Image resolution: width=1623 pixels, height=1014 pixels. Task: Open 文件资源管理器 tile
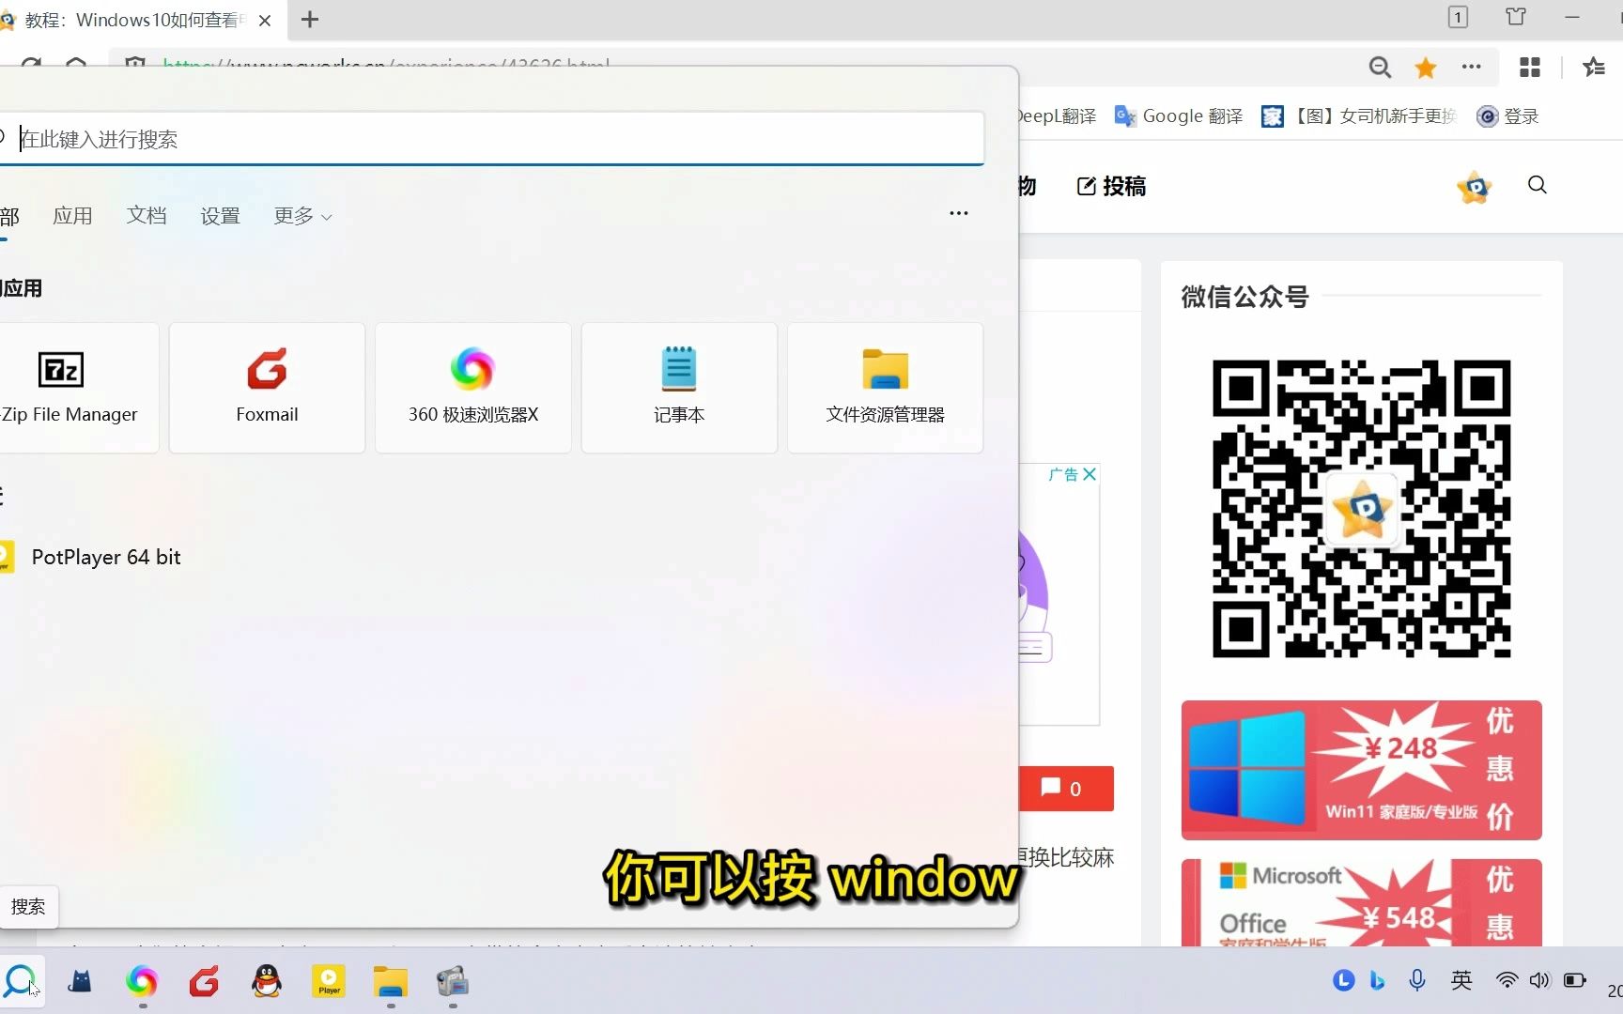885,388
